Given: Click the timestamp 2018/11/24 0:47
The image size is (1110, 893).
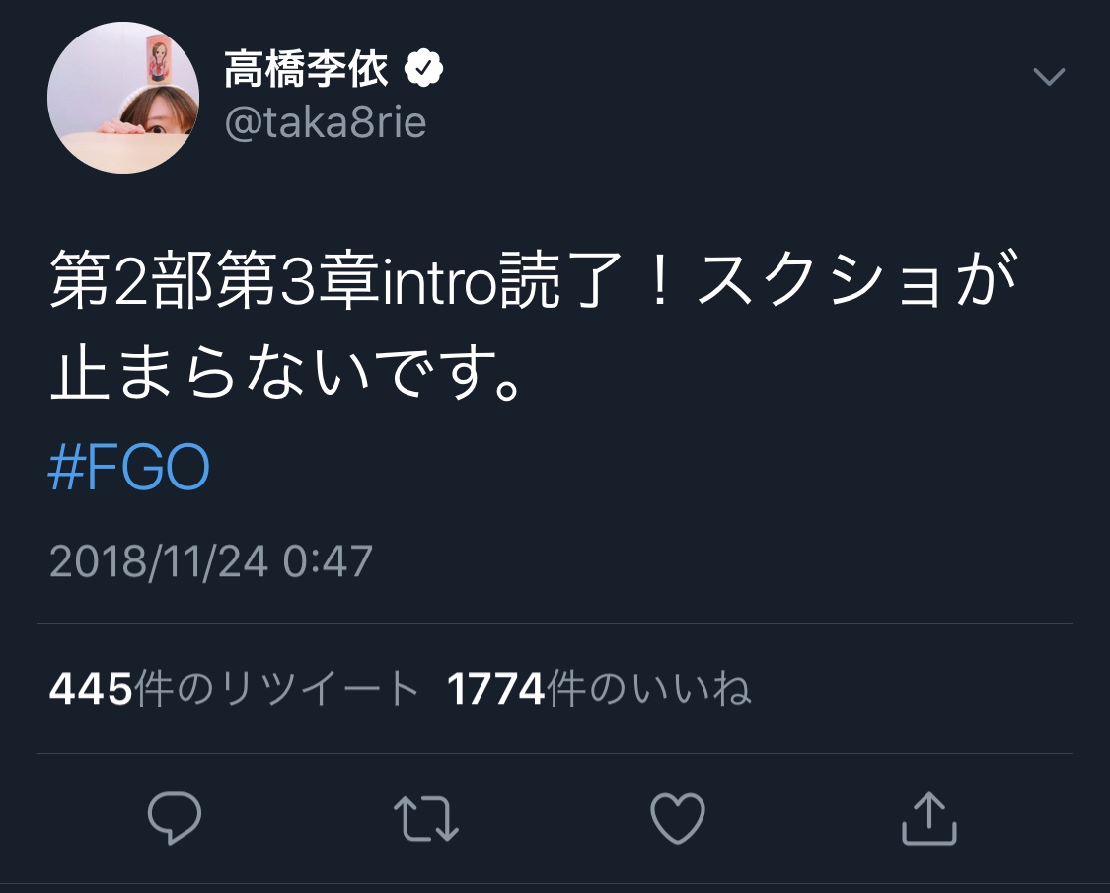Looking at the screenshot, I should tap(211, 561).
